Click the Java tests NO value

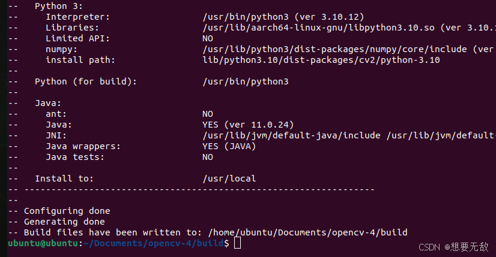208,157
